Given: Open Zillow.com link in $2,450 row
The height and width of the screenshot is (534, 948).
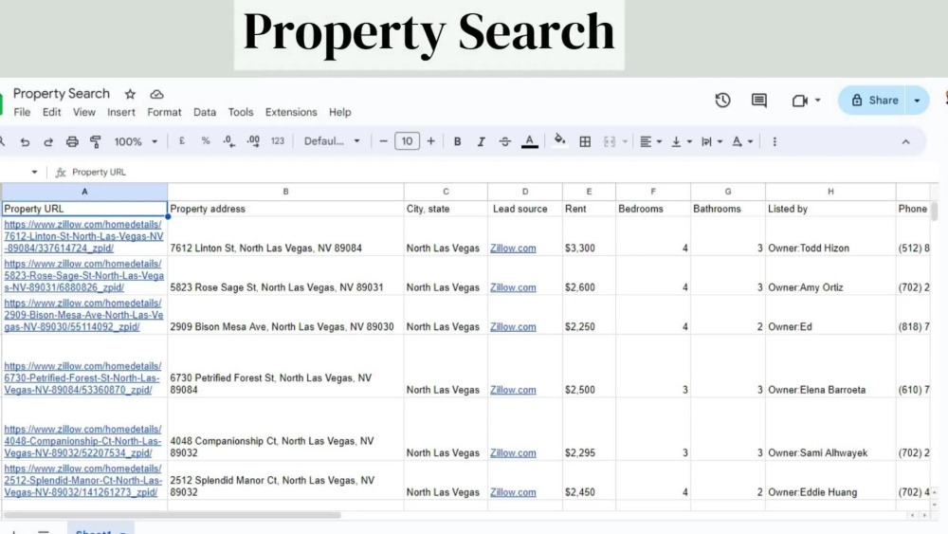Looking at the screenshot, I should pyautogui.click(x=513, y=492).
